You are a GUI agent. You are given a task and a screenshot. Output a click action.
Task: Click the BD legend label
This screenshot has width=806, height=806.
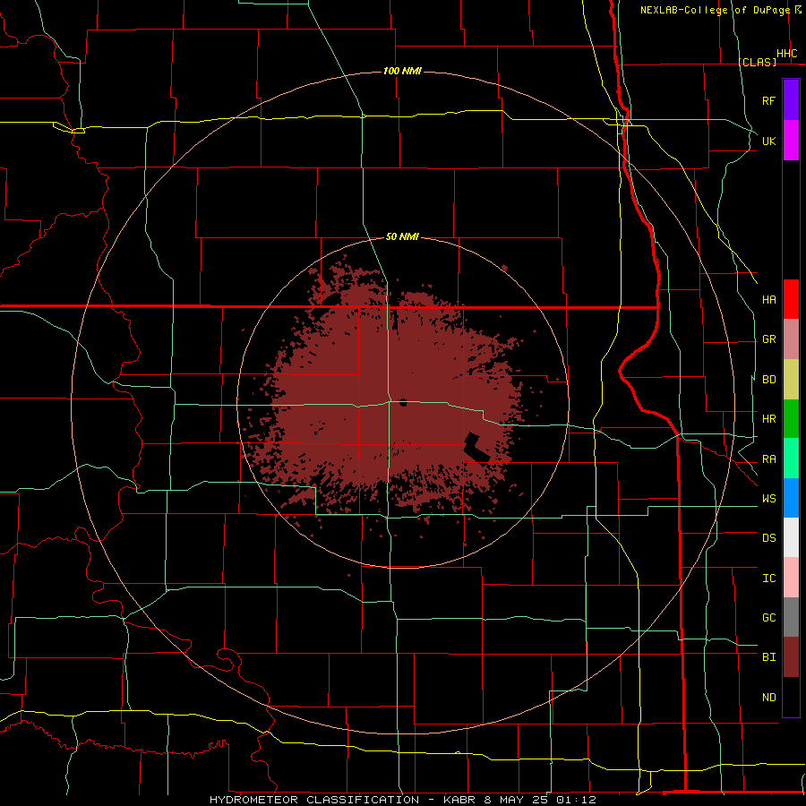point(768,380)
